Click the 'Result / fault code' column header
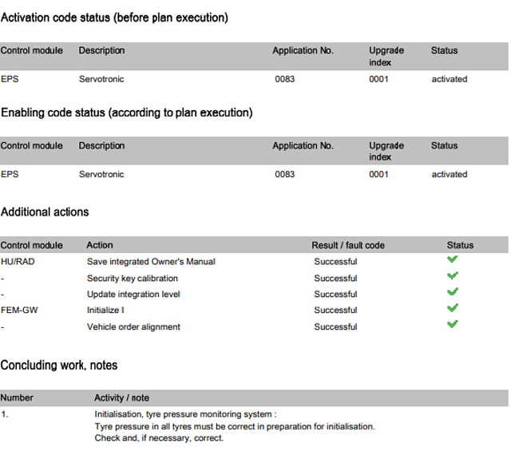This screenshot has height=455, width=511. click(x=348, y=245)
